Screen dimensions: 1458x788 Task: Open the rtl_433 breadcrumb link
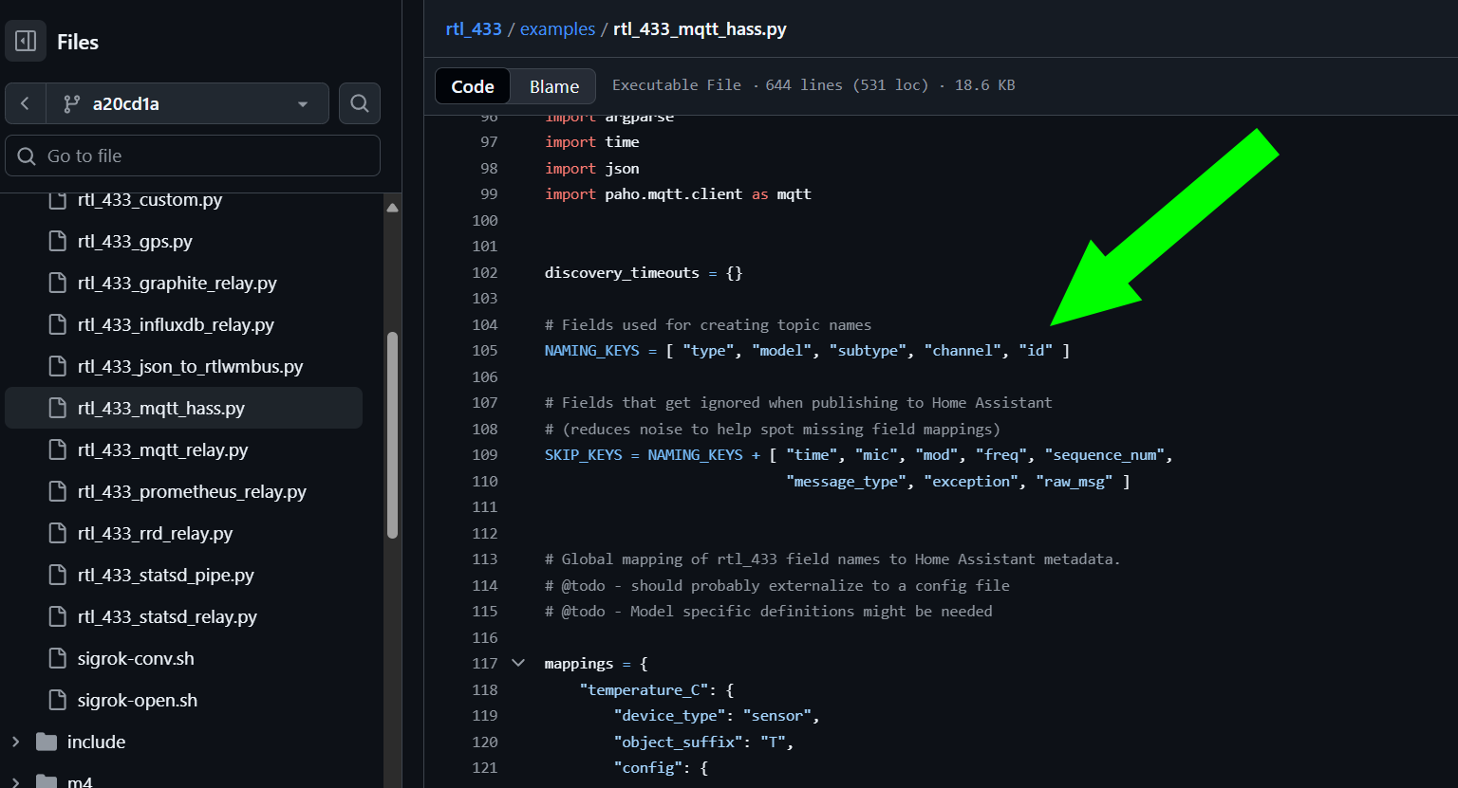474,28
